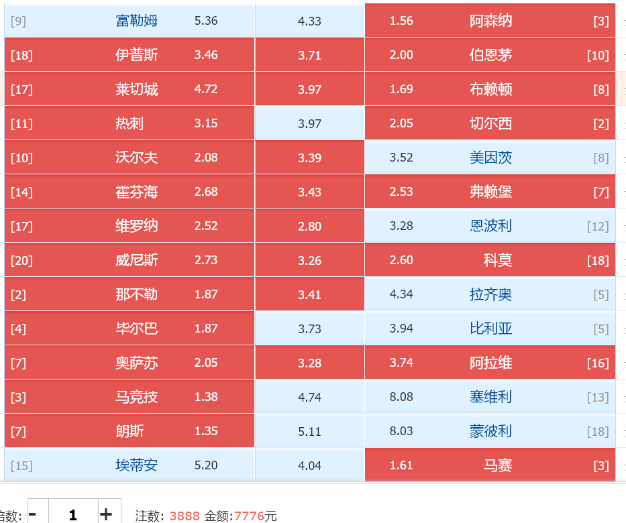Deselect 奥萨苏 home win 2.05
Screen dimensions: 626x523
coord(129,363)
